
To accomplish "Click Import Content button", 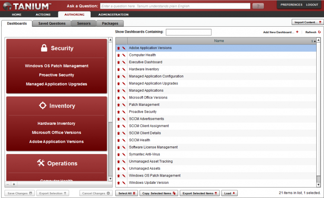I will (308, 22).
